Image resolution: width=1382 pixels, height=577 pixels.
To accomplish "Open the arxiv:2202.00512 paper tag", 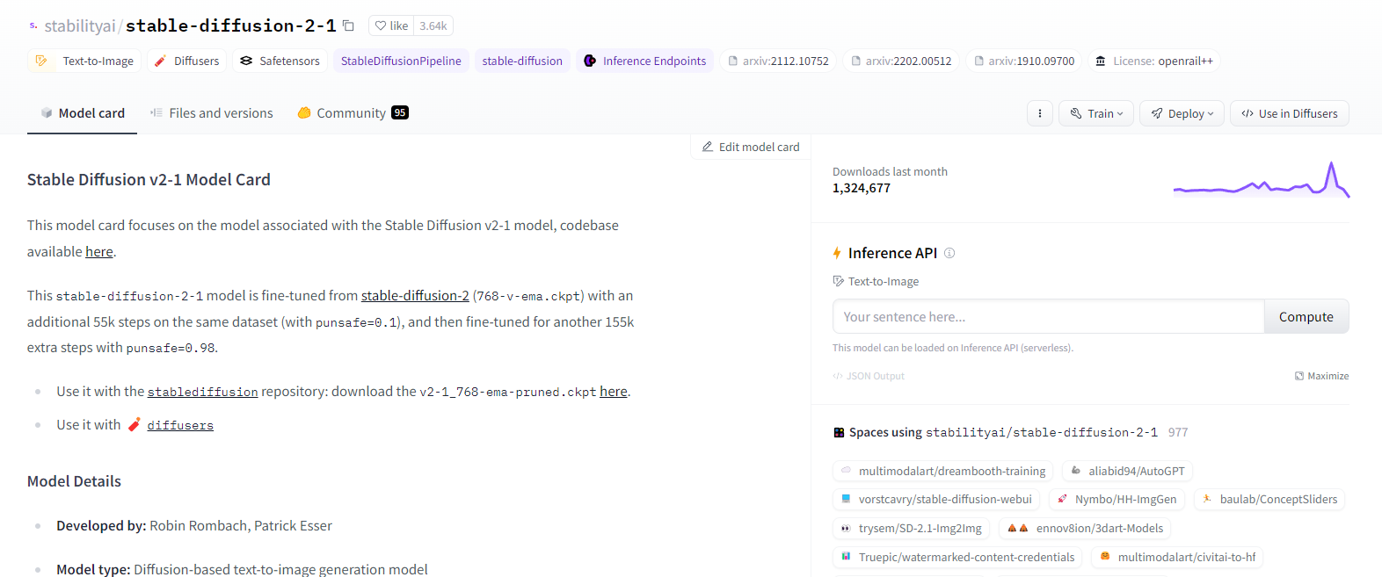I will pos(901,61).
